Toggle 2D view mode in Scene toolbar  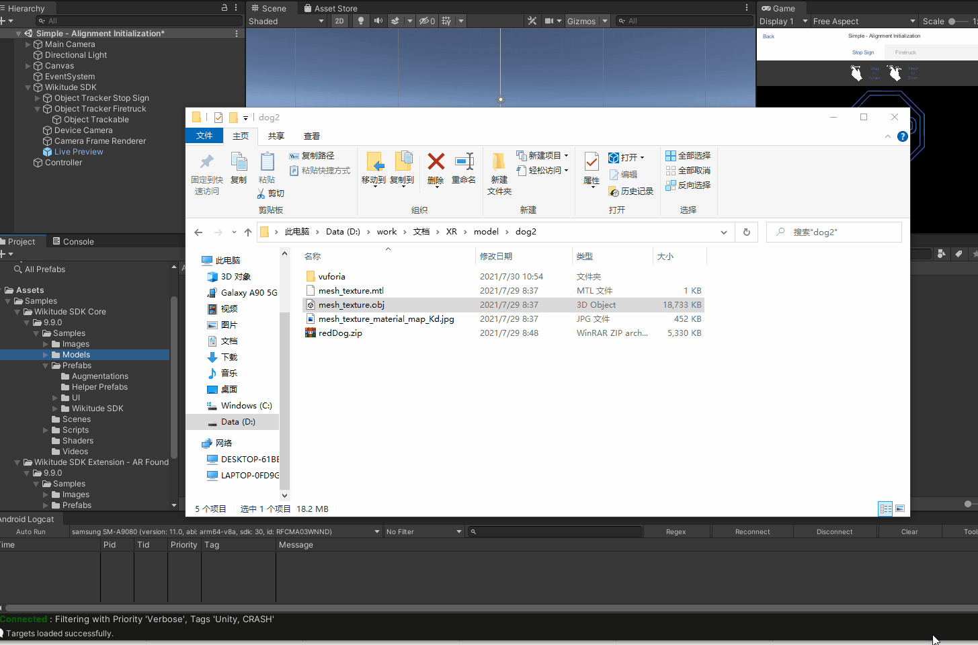(339, 21)
